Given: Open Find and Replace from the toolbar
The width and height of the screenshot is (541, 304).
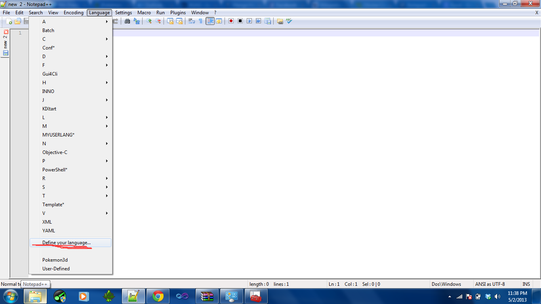Looking at the screenshot, I should point(137,21).
